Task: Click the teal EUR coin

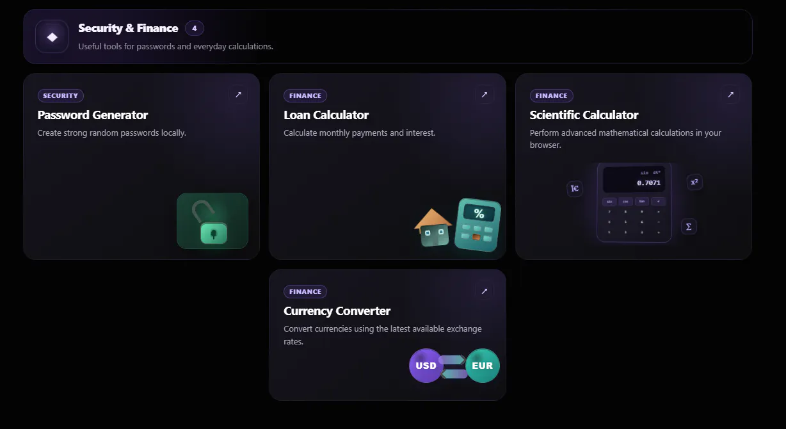Action: [x=483, y=366]
